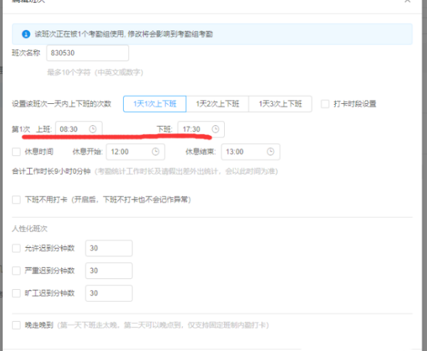
Task: Enable the 打卡时段设置 checkbox
Action: 325,104
